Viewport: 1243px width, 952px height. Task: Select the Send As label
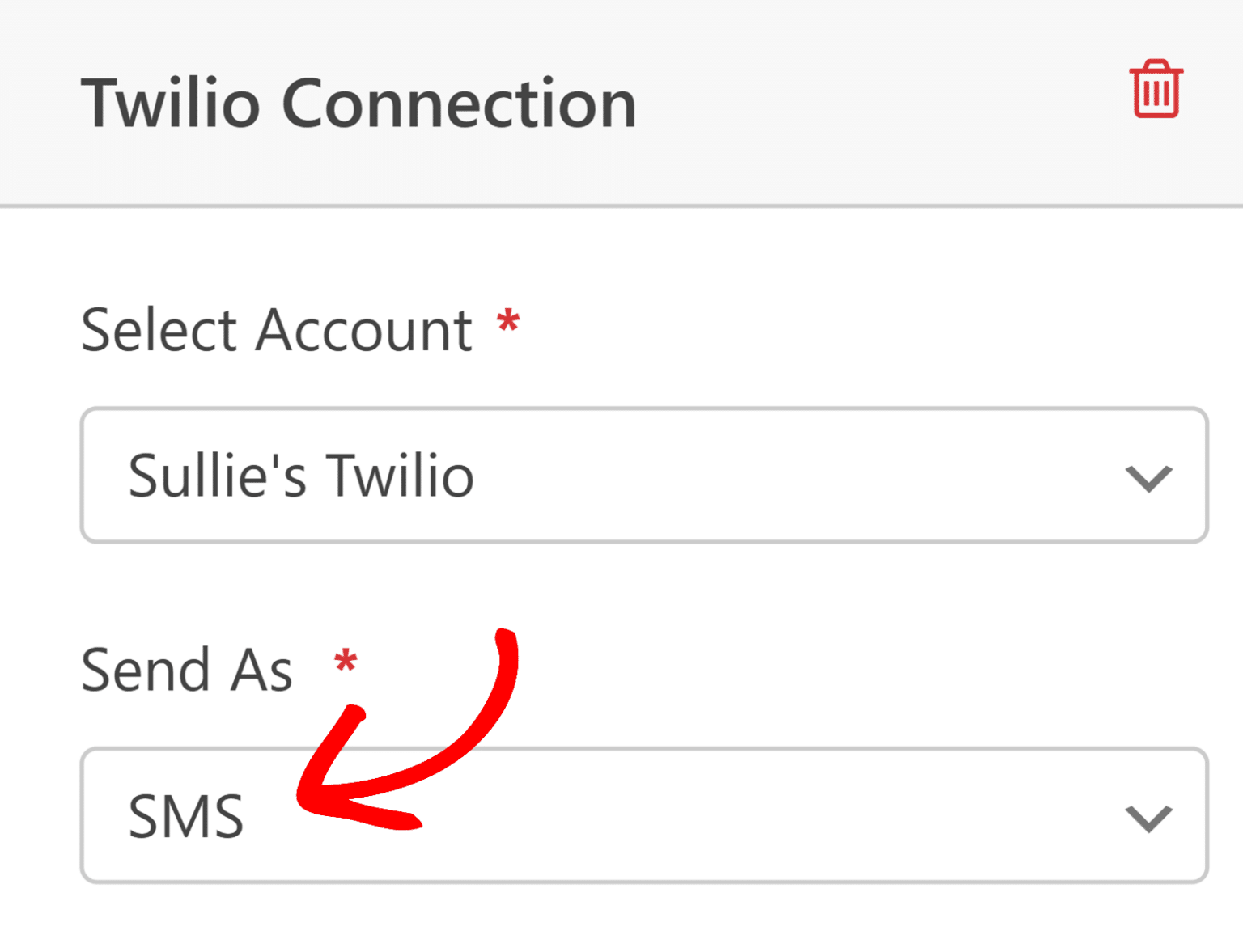(186, 667)
